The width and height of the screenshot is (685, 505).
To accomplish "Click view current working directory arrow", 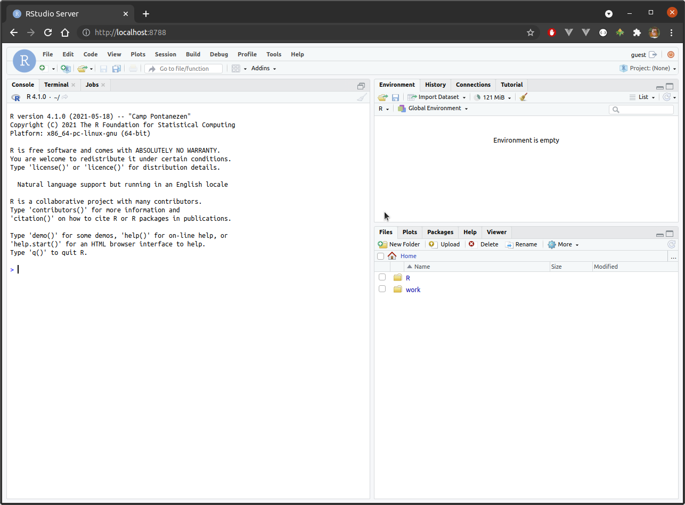I will 64,97.
